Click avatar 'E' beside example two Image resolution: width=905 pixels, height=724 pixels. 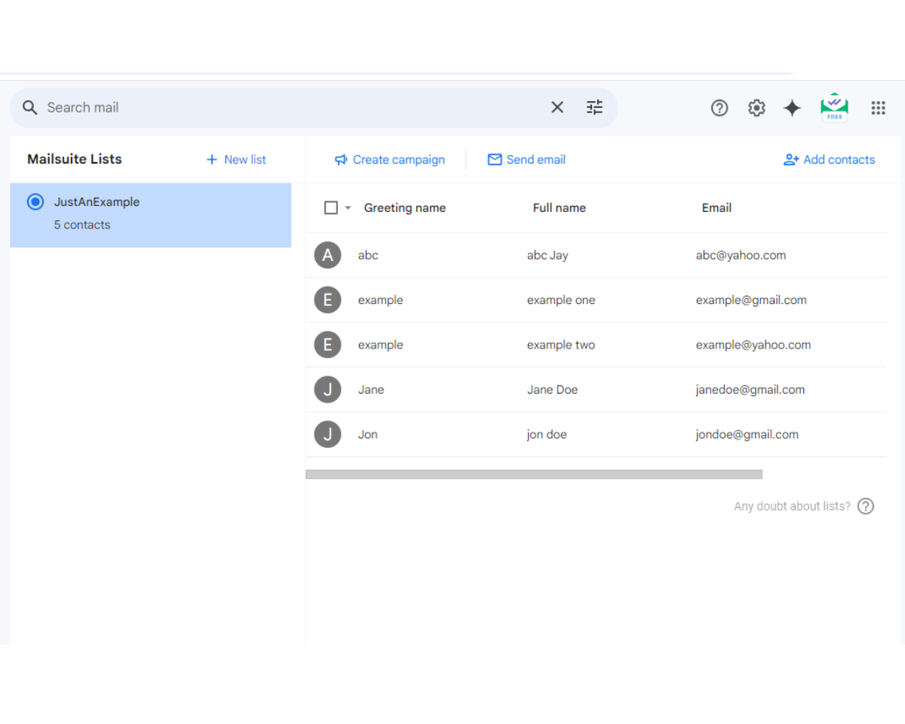tap(327, 345)
